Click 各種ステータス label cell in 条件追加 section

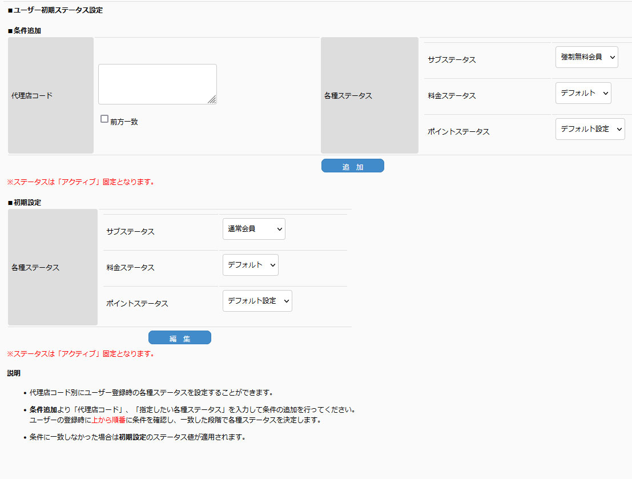[x=369, y=95]
